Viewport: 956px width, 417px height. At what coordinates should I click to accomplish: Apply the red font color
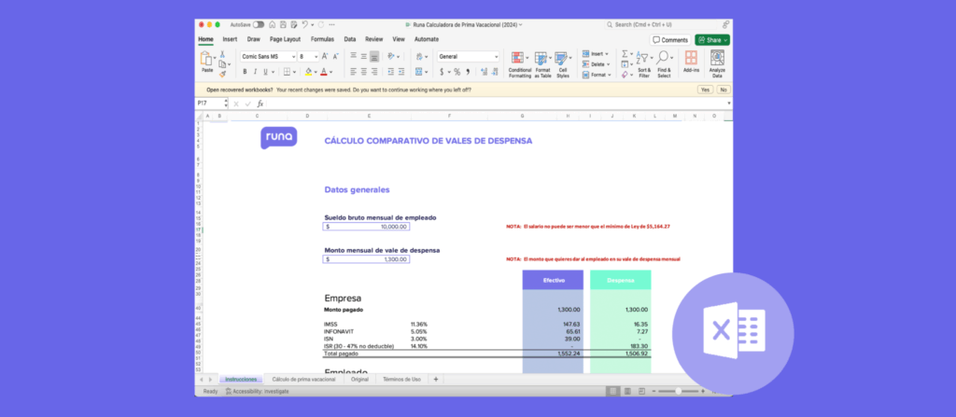[x=324, y=72]
